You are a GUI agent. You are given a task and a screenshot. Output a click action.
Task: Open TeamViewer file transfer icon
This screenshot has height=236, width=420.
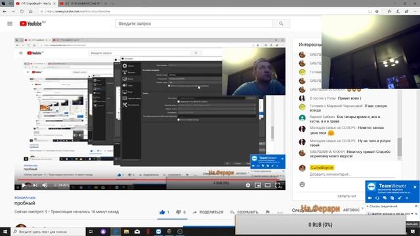click(392, 198)
